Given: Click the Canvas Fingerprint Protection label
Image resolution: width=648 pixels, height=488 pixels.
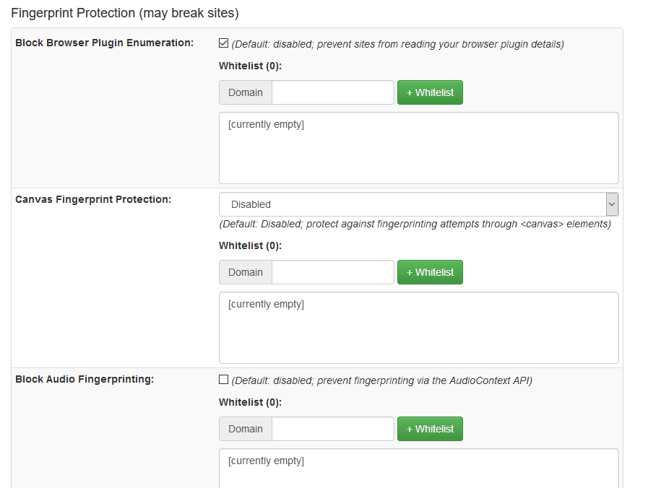Looking at the screenshot, I should [x=93, y=199].
